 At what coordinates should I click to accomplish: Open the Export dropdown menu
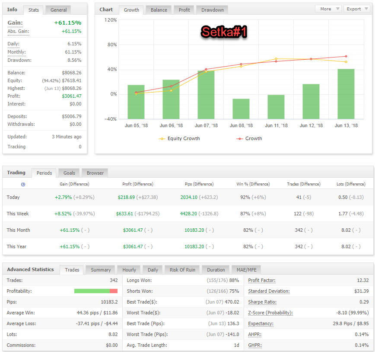click(356, 9)
